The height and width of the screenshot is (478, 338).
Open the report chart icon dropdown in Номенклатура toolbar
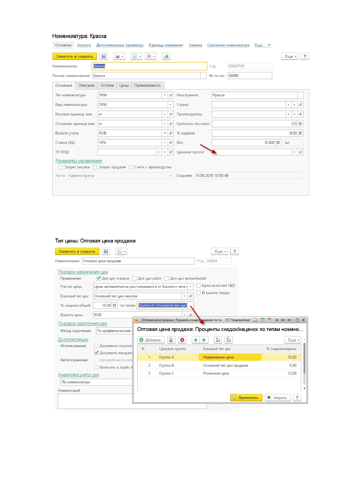(x=151, y=56)
